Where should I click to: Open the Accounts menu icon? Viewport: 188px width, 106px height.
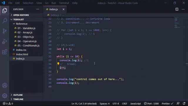5,85
